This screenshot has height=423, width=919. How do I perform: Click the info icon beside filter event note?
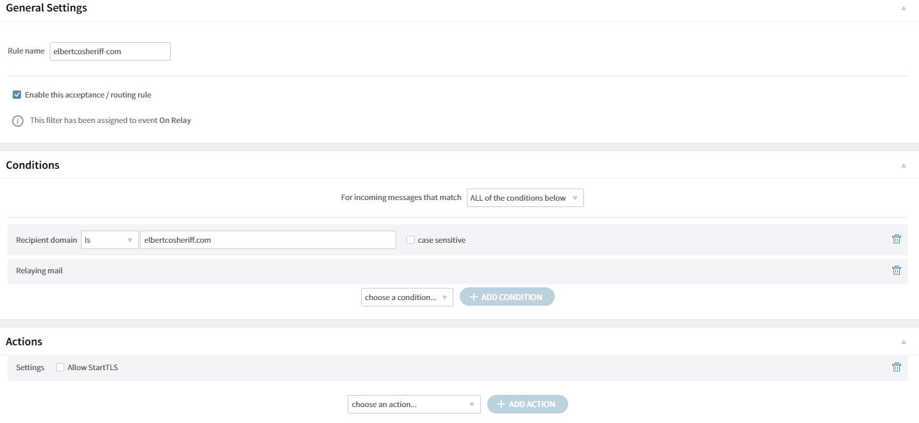tap(18, 120)
